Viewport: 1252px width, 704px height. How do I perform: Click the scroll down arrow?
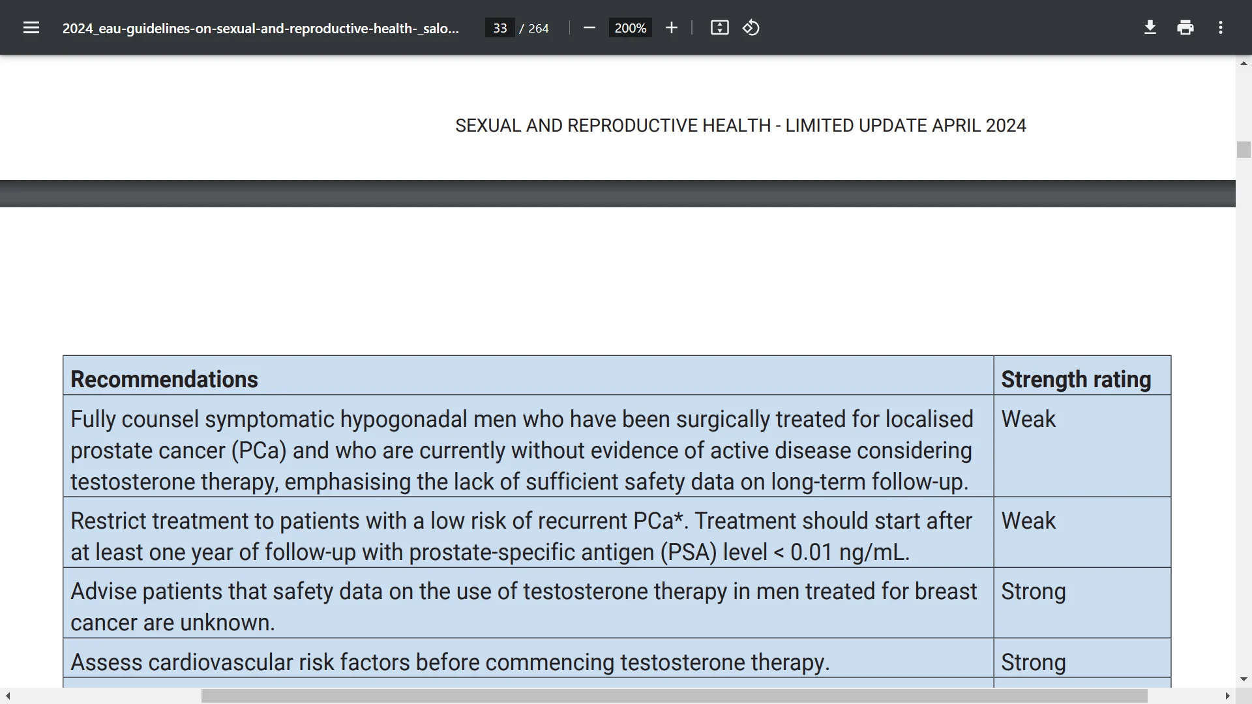(1244, 679)
